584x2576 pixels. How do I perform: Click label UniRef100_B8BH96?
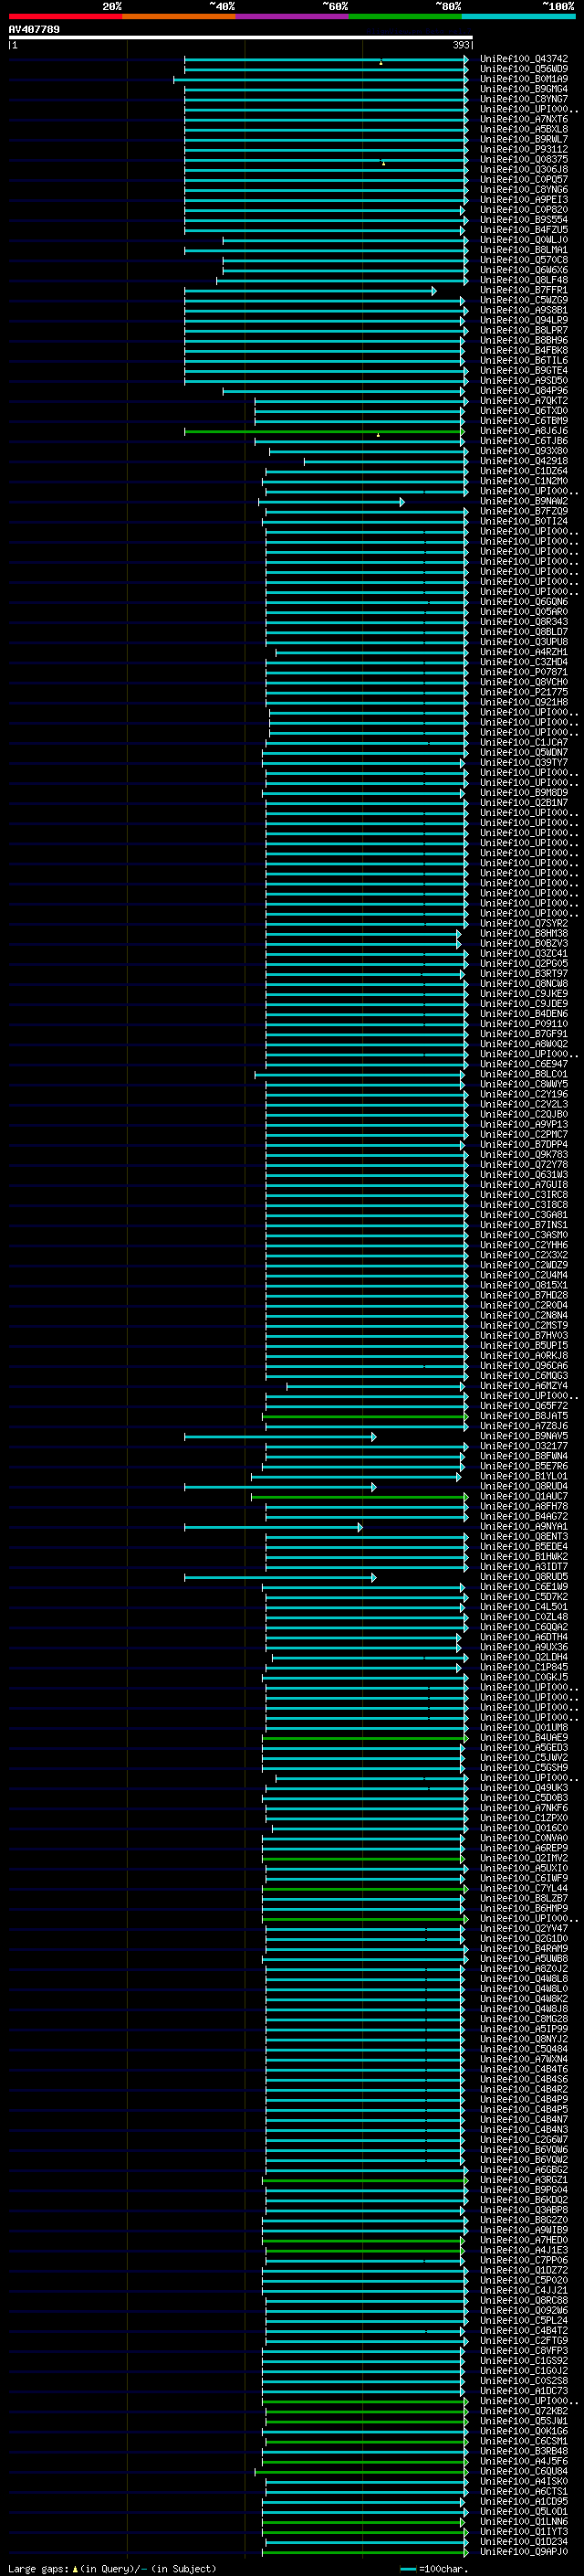click(x=524, y=340)
